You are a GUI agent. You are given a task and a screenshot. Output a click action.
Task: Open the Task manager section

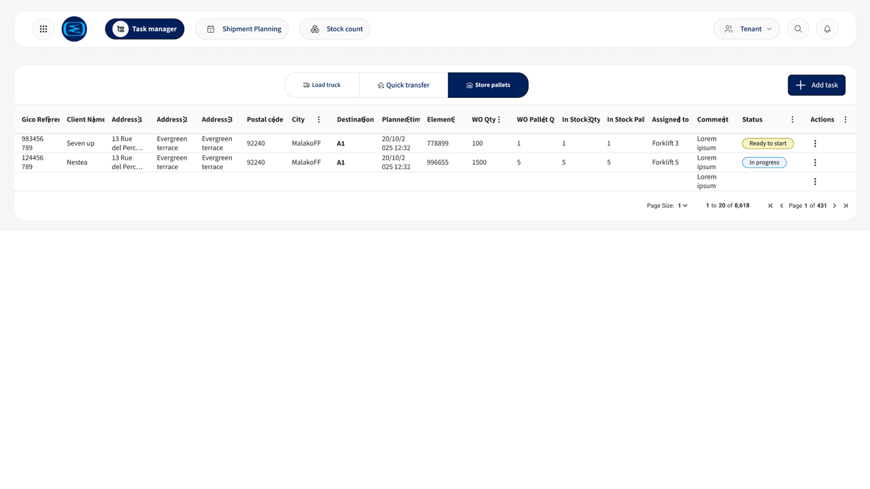tap(145, 29)
